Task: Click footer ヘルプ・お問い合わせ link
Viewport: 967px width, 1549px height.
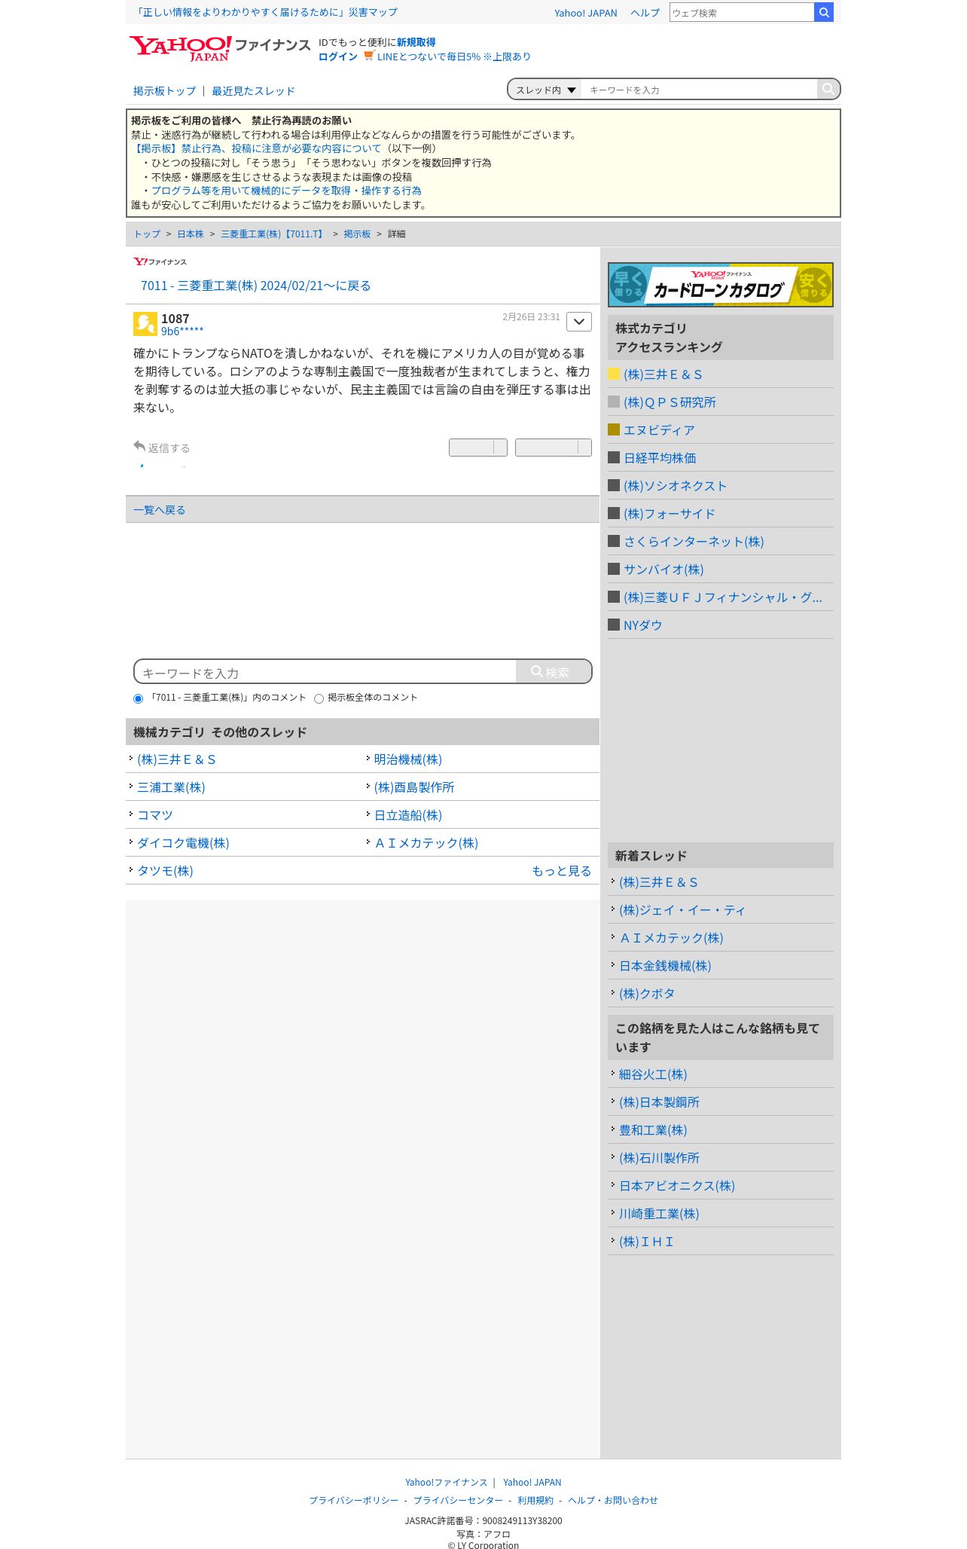Action: tap(613, 1500)
